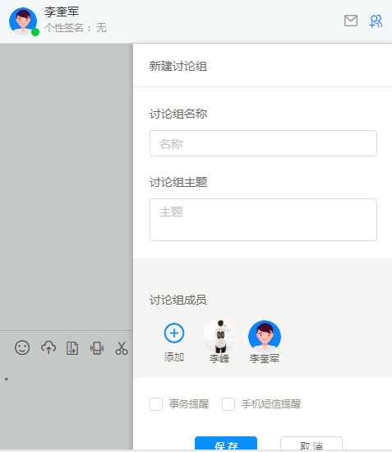This screenshot has width=392, height=452.
Task: Click the phone shake icon
Action: [x=97, y=348]
